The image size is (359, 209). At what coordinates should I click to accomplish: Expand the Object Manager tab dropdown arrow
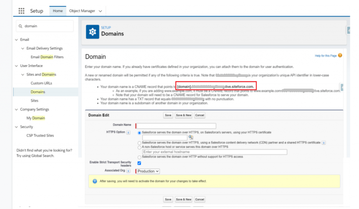coord(101,11)
